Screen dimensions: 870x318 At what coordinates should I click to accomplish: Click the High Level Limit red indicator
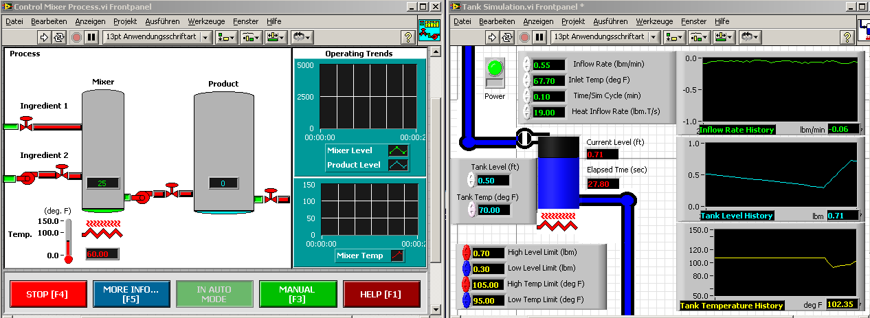465,253
